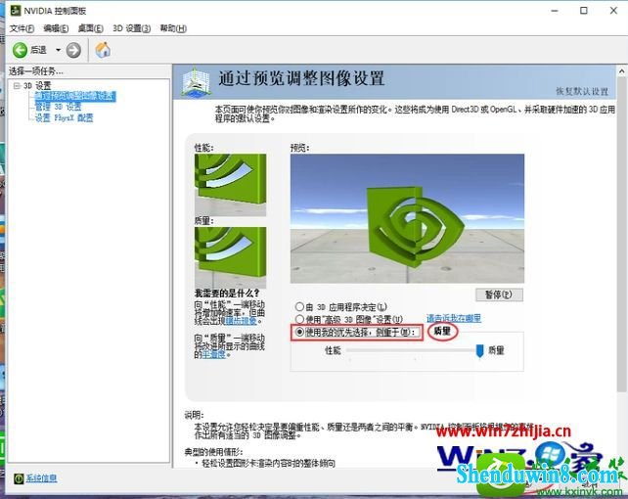Screen dimensions: 628x499
Task: Select 由 3D 应用程序决定 radio button
Action: point(299,307)
